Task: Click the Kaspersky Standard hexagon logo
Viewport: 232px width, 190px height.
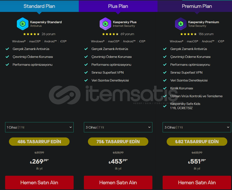Action: (x=23, y=24)
